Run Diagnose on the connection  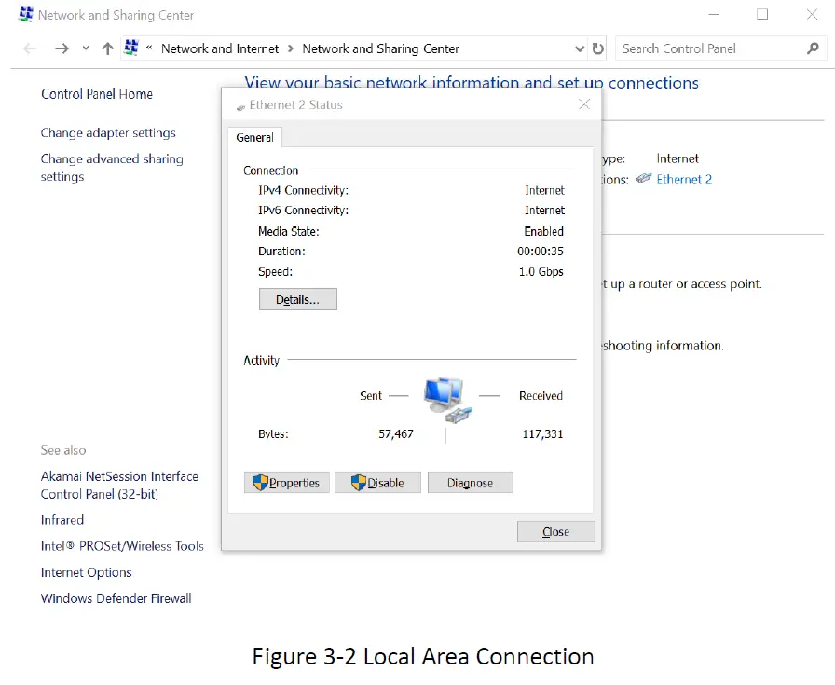coord(470,483)
